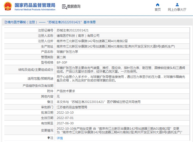Image resolution: width=193 pixels, height=142 pixels.
Task: Select registrant name 谱高医疗科技（南京）有限公司
Action: coord(78,36)
